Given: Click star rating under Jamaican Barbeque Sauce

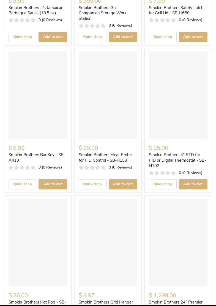Looking at the screenshot, I should pyautogui.click(x=22, y=20).
